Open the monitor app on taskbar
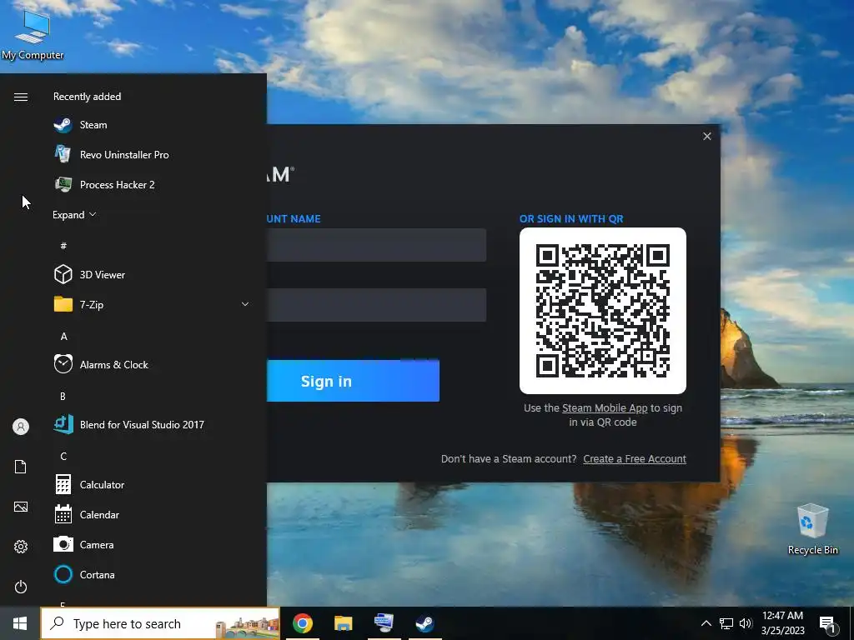 384,623
